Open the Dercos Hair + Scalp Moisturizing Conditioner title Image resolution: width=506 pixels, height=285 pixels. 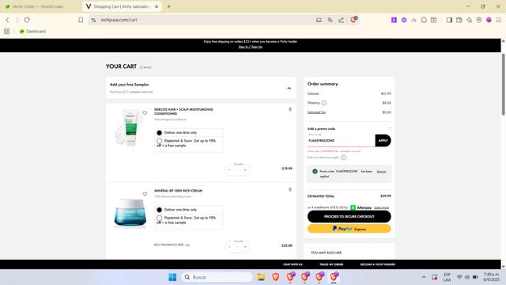(183, 112)
